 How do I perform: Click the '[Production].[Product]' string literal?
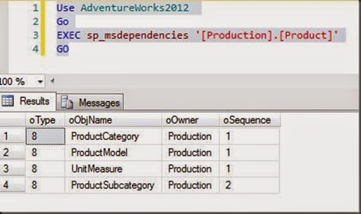coord(267,35)
